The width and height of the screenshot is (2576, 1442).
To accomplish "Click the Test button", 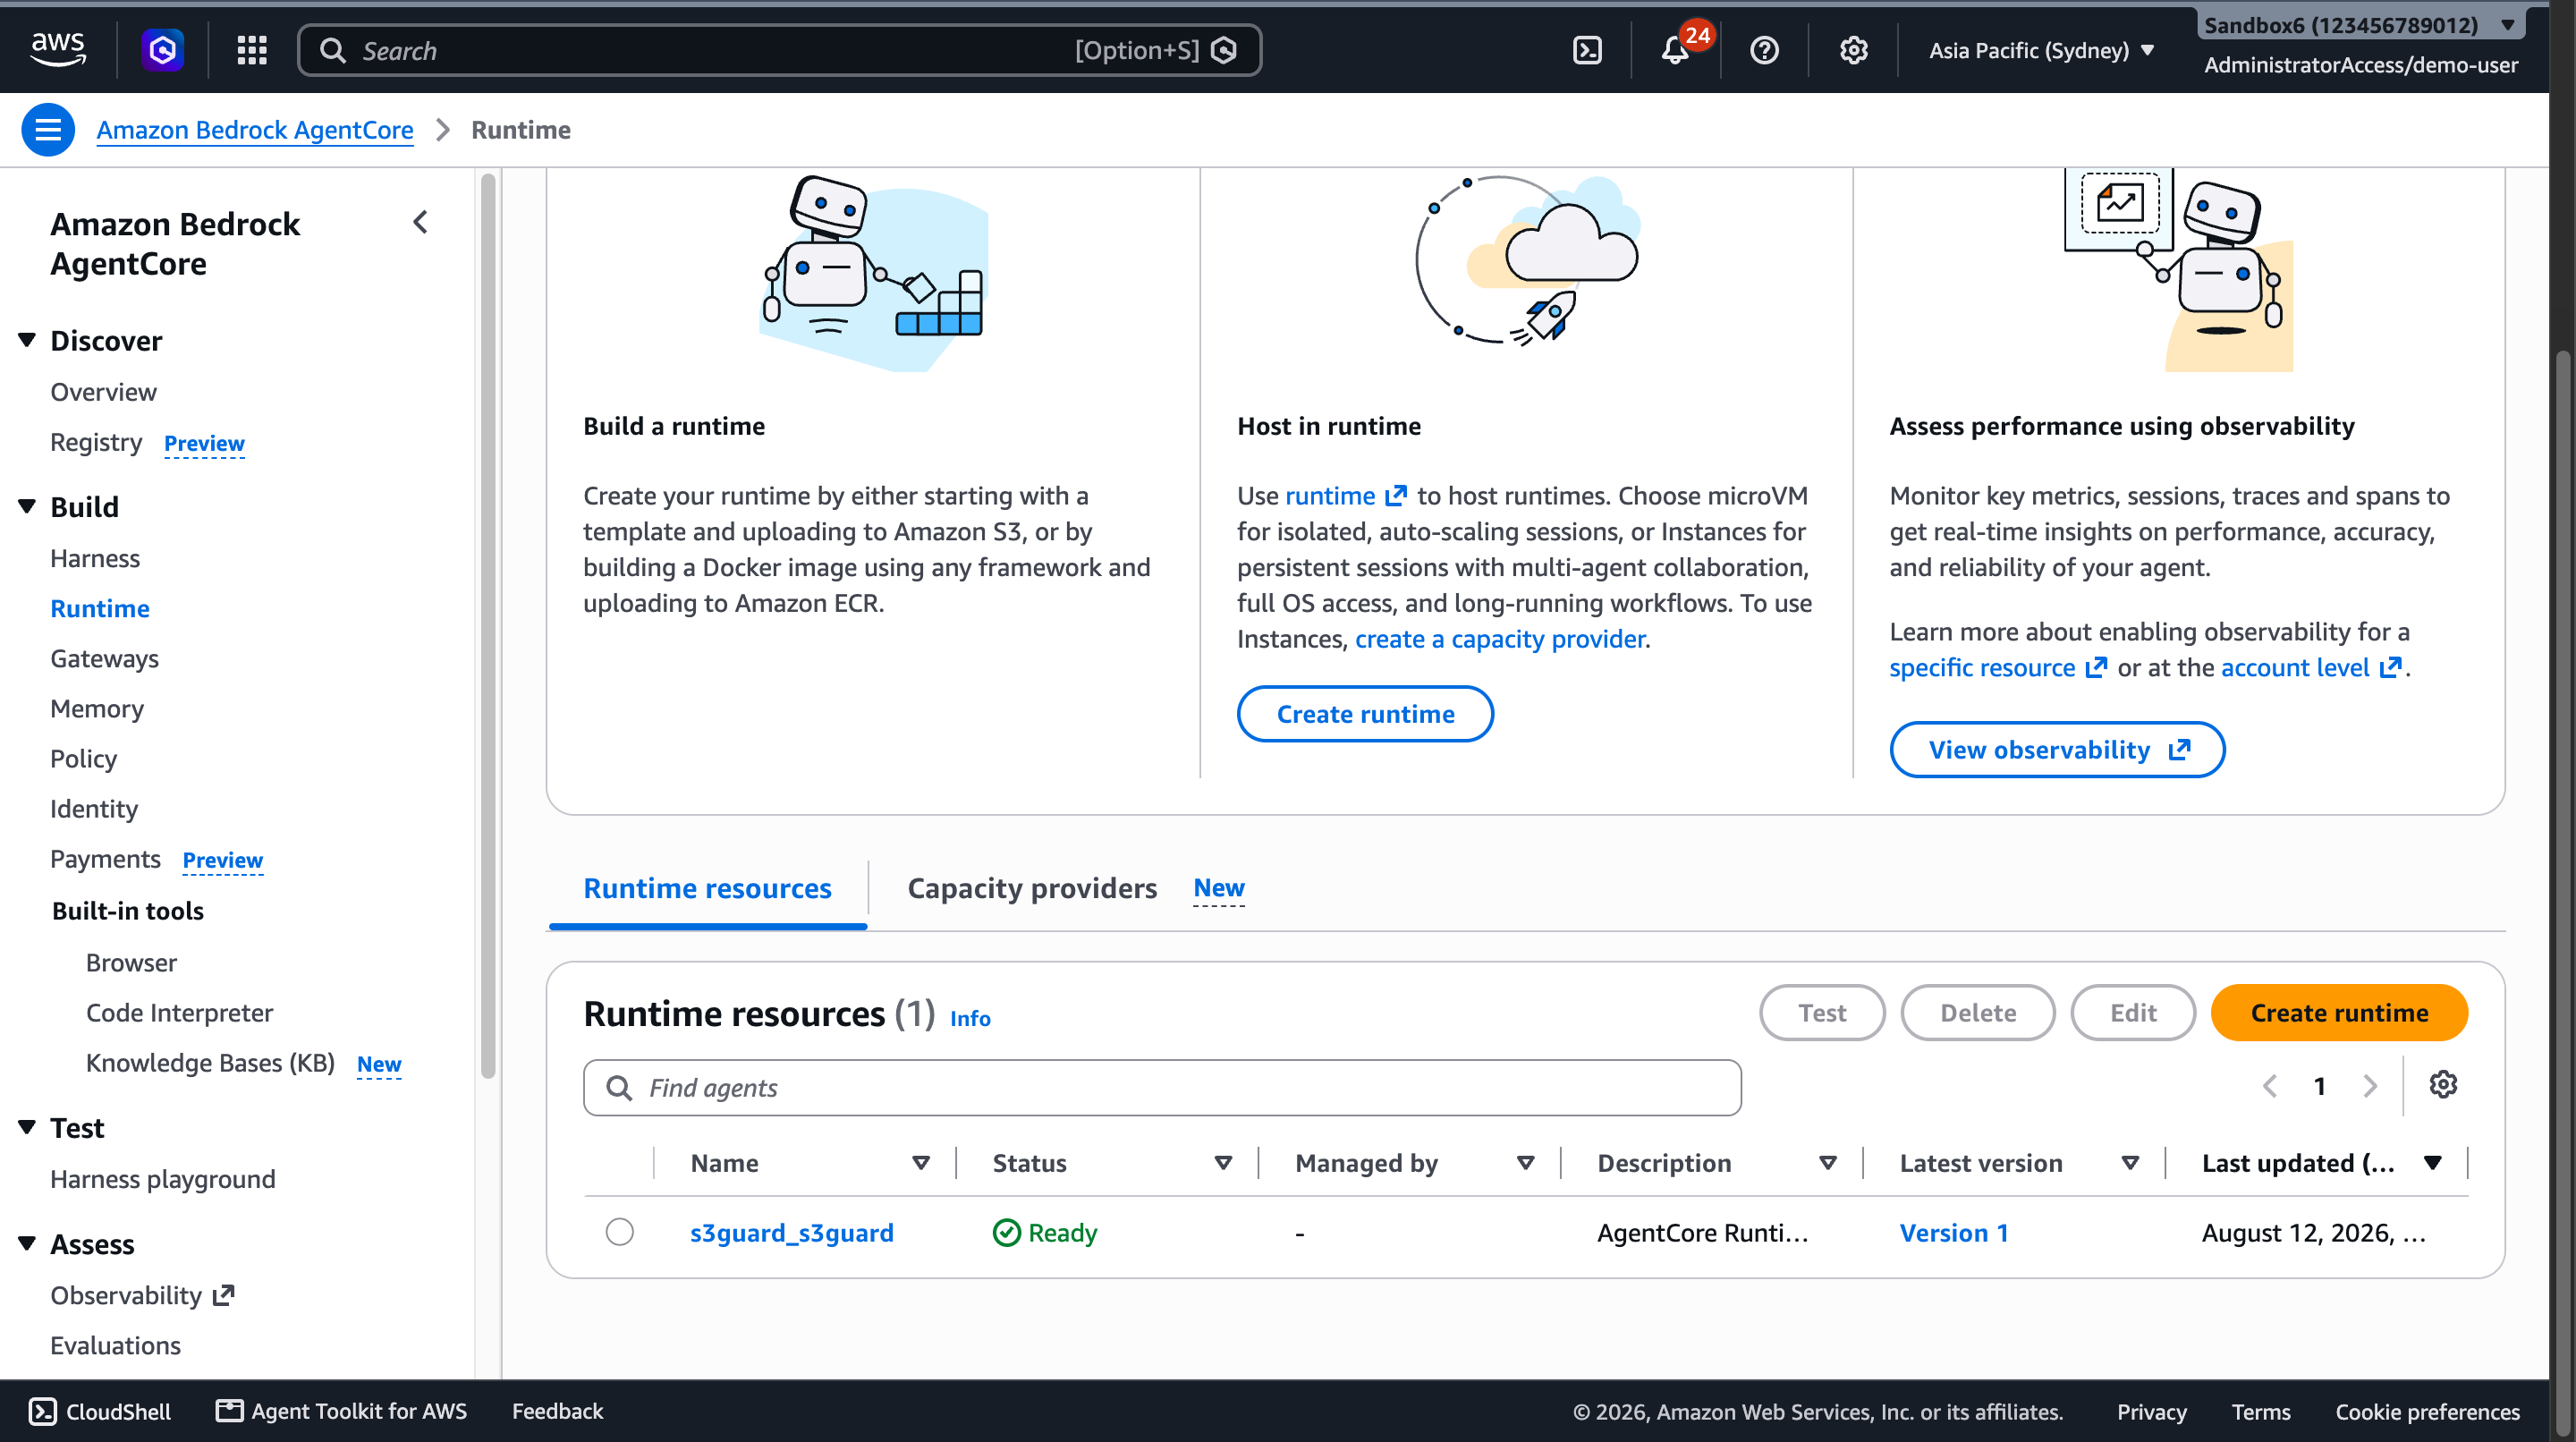I will click(1822, 1013).
